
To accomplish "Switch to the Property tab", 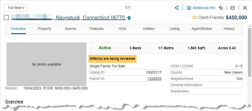I will point(45,29).
